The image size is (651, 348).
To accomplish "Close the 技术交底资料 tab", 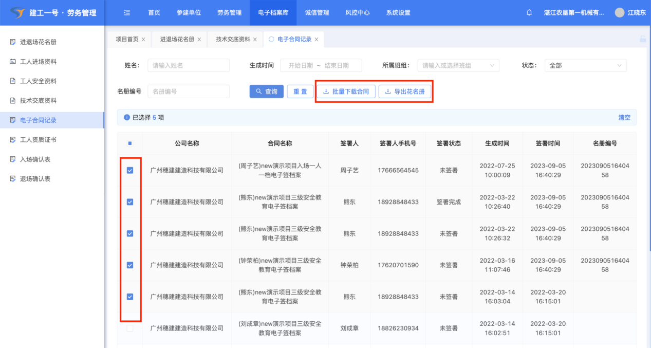I will (x=255, y=40).
